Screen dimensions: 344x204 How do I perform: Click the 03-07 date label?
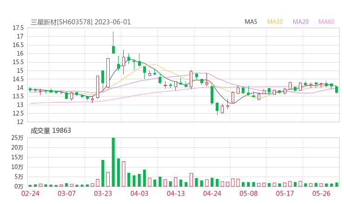66,193
